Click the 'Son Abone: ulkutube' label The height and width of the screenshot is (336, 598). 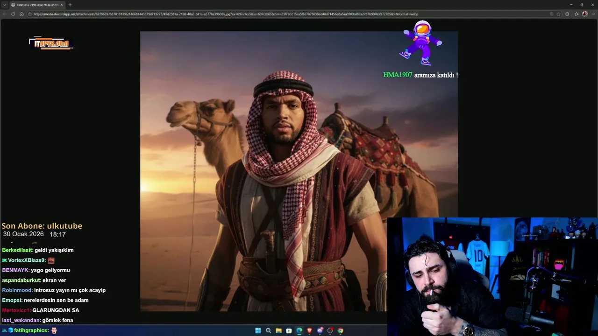pyautogui.click(x=42, y=226)
